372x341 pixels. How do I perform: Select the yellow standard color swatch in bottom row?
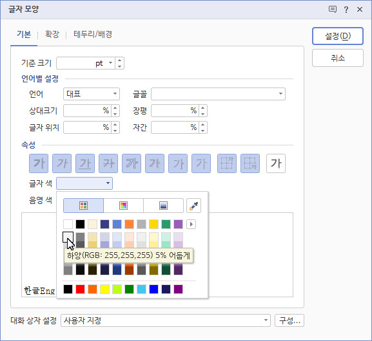click(x=104, y=289)
